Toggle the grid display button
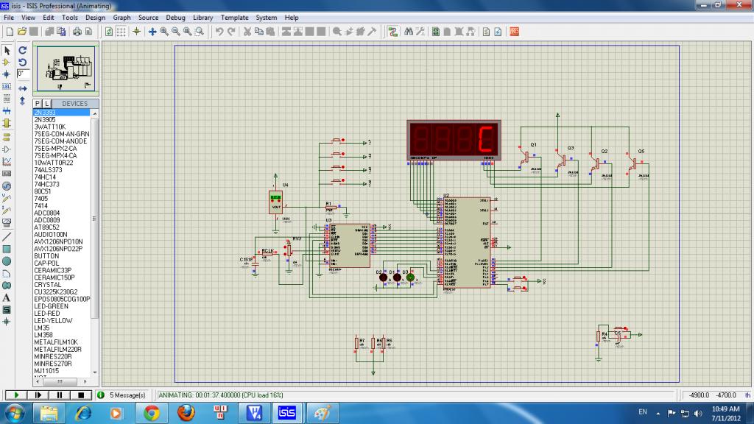 pyautogui.click(x=121, y=32)
